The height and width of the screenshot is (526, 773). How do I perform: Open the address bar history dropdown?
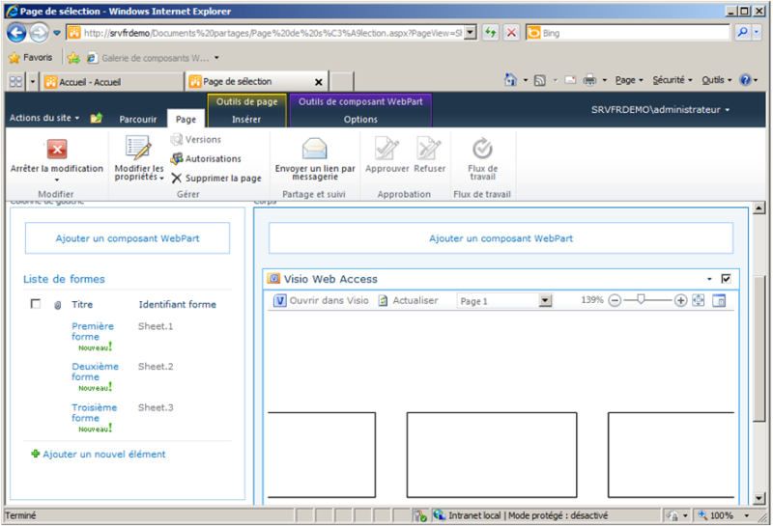coord(471,33)
